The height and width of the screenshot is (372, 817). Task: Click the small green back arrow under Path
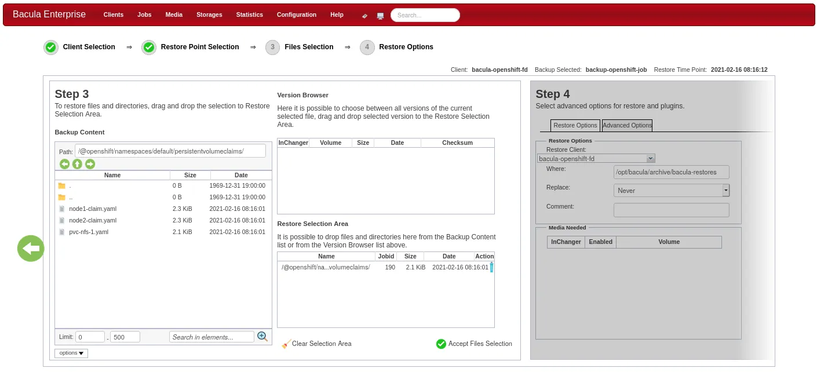coord(64,164)
